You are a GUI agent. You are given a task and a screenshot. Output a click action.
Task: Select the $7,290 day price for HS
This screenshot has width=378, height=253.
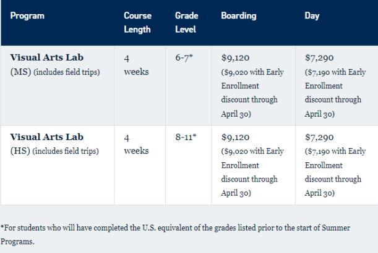319,137
